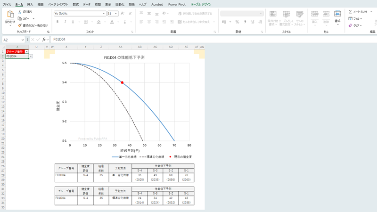Click the Insert Function fx icon
The image size is (377, 212).
[44, 40]
